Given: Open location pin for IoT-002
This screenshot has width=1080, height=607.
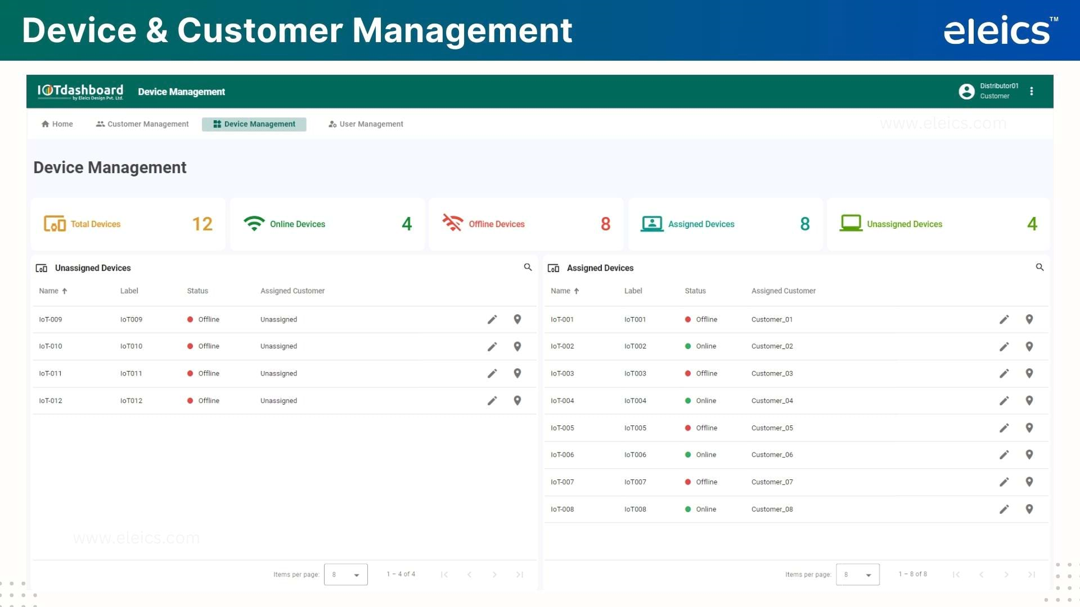Looking at the screenshot, I should 1029,346.
